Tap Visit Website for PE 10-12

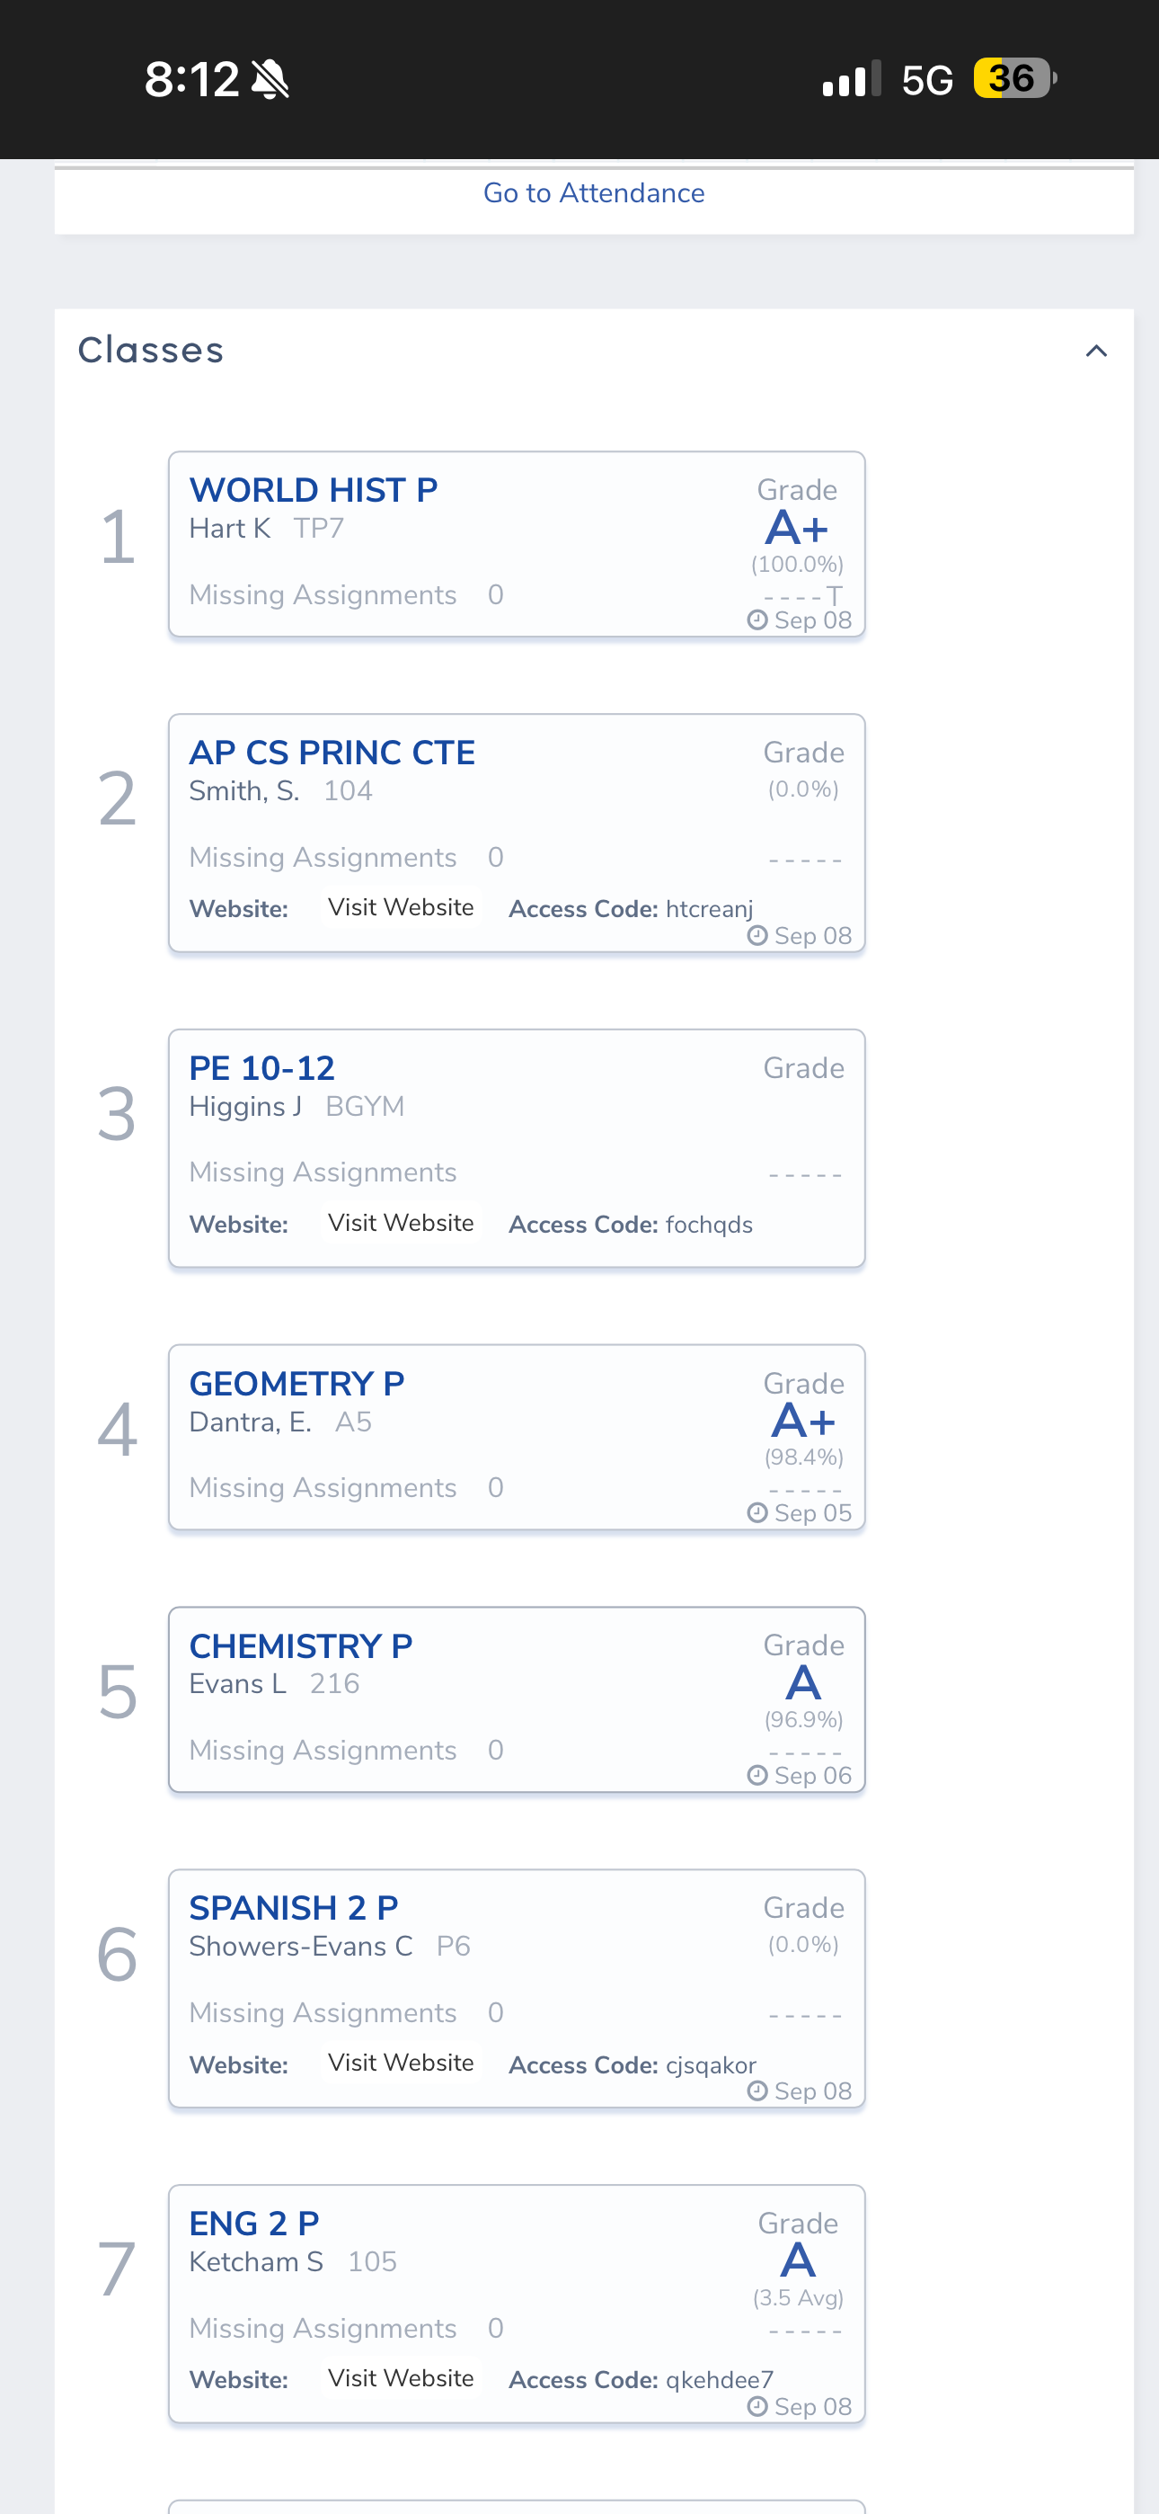point(400,1223)
